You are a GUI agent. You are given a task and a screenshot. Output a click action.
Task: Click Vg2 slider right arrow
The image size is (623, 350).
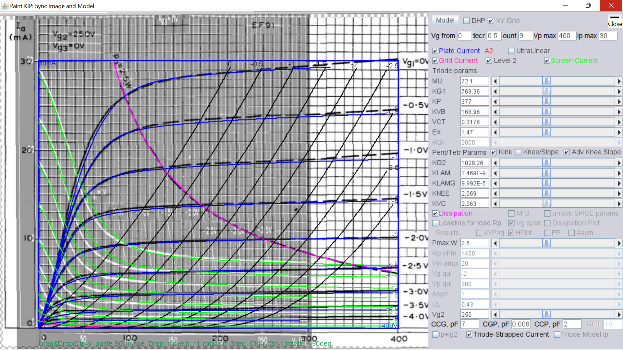619,314
